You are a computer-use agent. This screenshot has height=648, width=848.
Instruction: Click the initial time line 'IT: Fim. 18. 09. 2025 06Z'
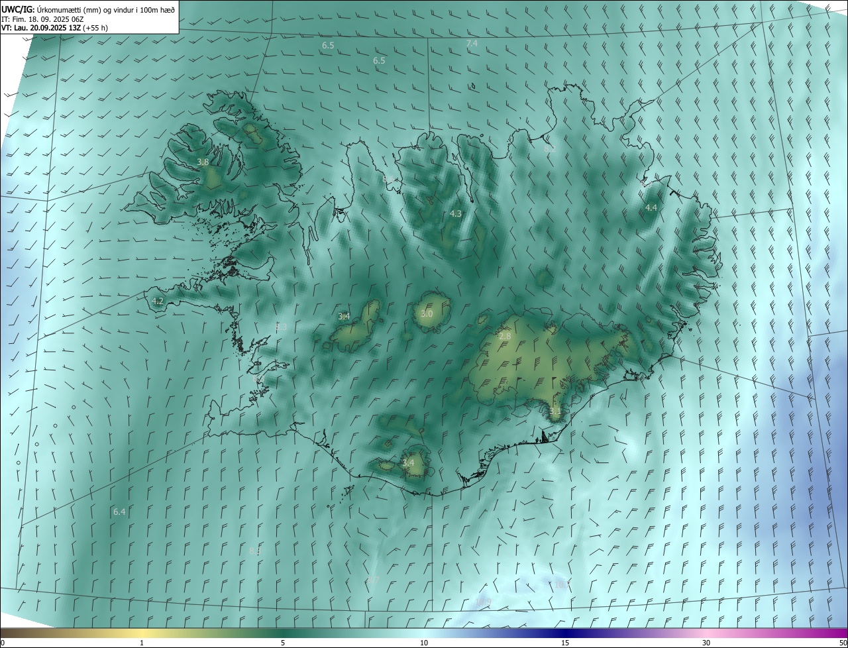pyautogui.click(x=42, y=18)
